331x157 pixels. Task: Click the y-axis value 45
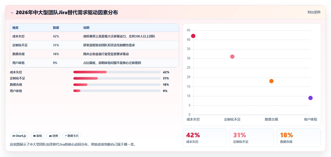[189, 30]
